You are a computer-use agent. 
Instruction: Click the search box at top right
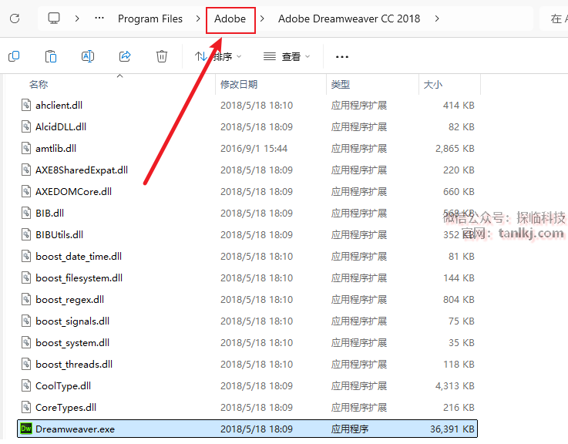tap(556, 18)
